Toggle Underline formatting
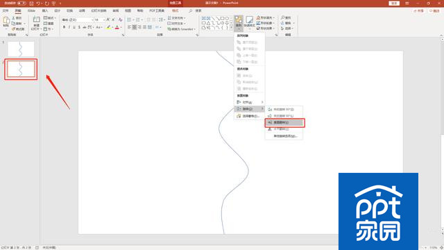The image size is (444, 250). click(x=74, y=27)
